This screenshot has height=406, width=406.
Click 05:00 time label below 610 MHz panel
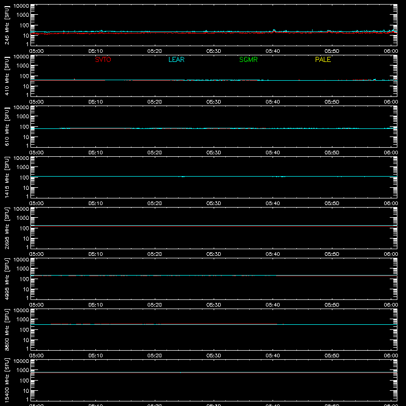pos(37,153)
